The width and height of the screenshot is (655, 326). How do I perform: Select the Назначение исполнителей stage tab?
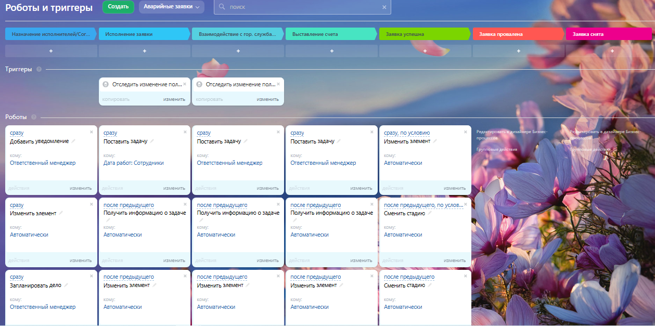50,34
